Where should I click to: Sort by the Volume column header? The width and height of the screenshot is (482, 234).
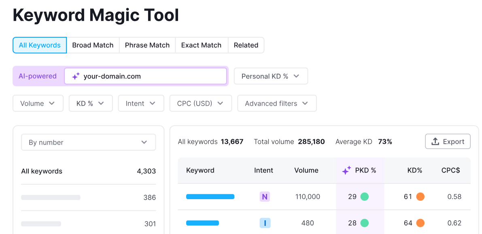[x=306, y=170]
